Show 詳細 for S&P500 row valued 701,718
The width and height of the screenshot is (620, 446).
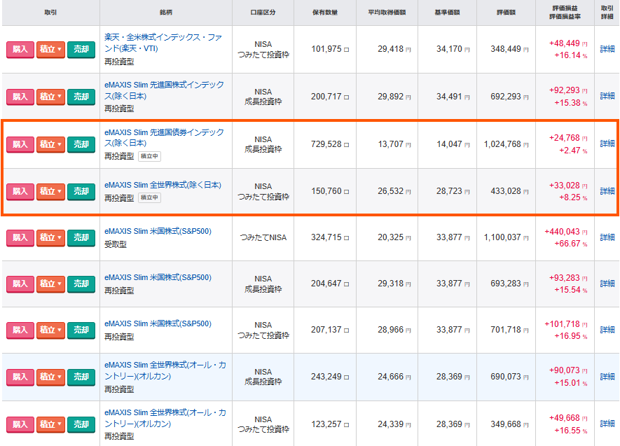pos(607,330)
